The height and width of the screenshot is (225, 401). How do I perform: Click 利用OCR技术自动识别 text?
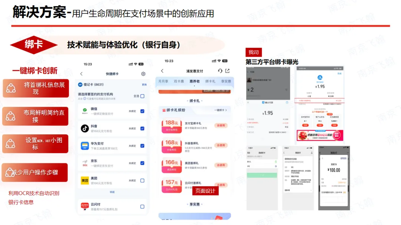point(34,193)
